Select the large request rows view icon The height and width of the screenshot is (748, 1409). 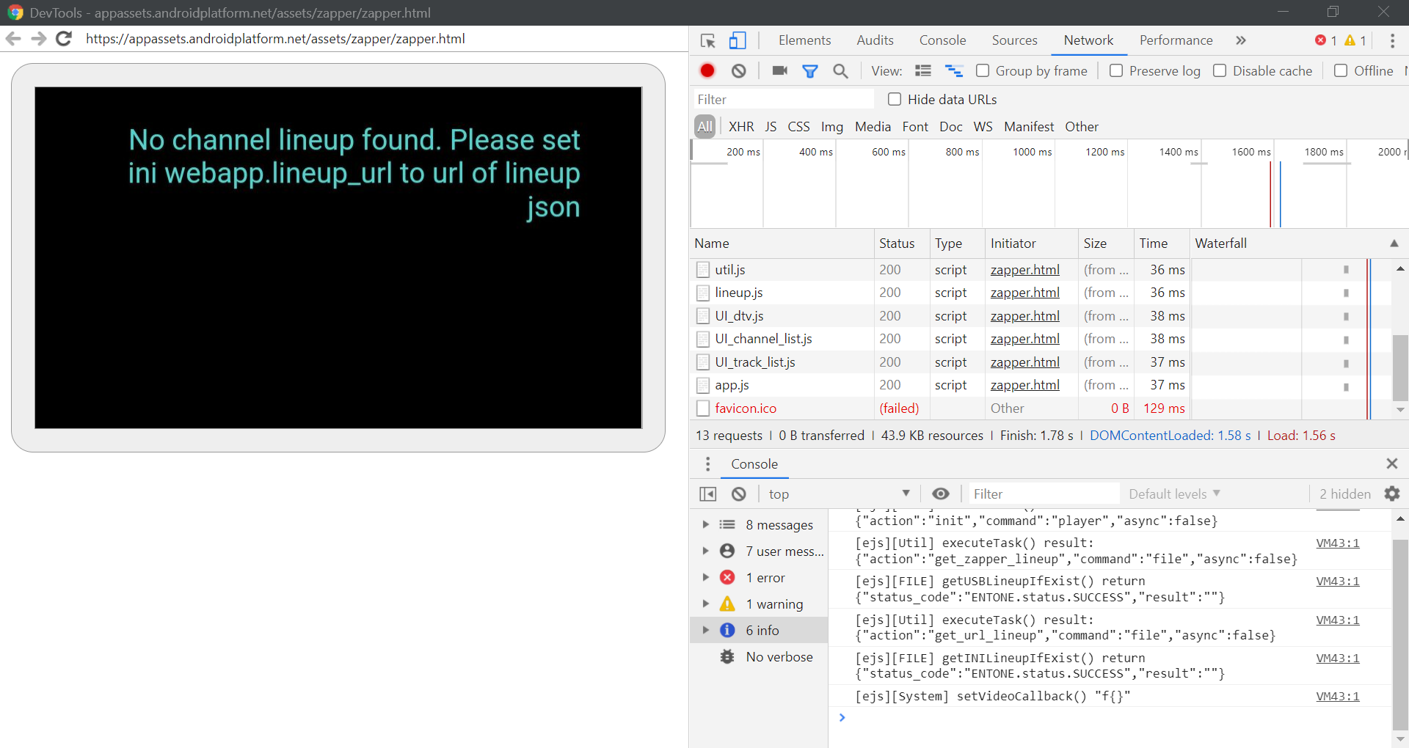923,71
